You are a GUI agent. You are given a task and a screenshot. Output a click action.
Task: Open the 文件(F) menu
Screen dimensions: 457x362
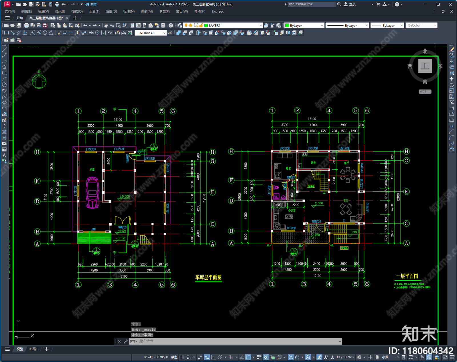(10, 11)
